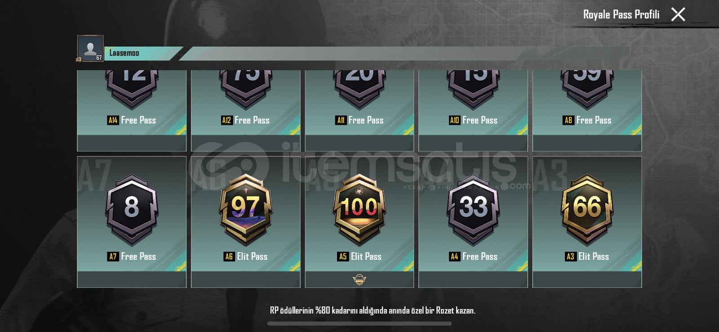Screen dimensions: 719x332
Task: Click the horizontal scroll bar at the bottom
Action: [x=359, y=323]
